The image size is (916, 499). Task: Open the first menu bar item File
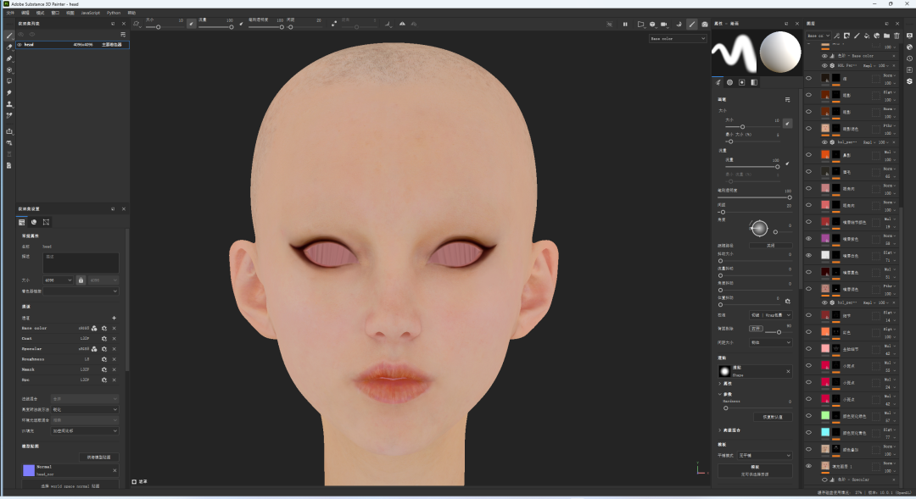click(x=10, y=12)
